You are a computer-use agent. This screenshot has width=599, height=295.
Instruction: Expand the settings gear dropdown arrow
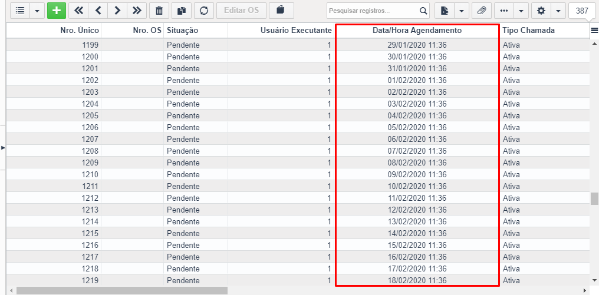[x=558, y=11]
